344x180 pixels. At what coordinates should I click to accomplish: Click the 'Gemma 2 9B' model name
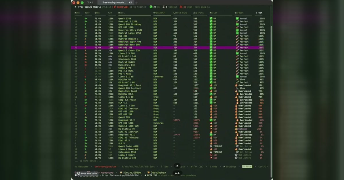coord(124,68)
